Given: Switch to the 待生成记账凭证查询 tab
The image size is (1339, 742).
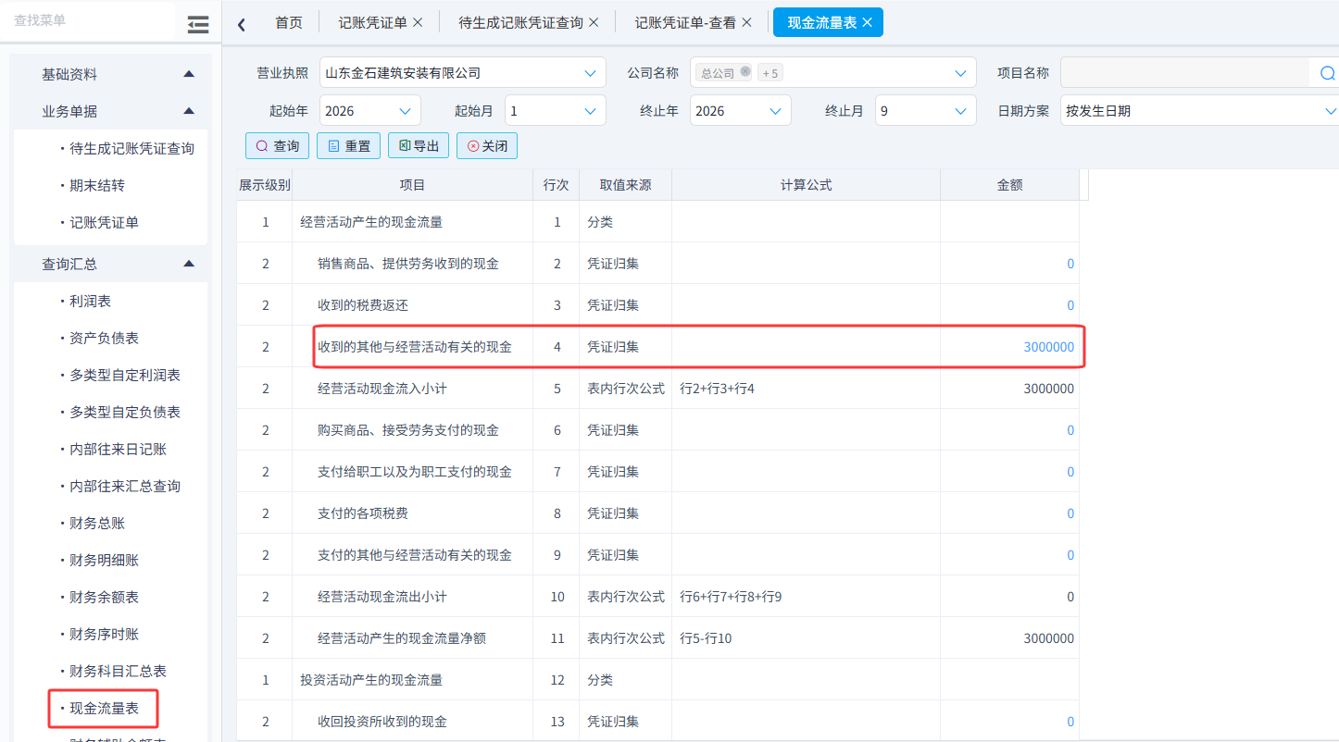Looking at the screenshot, I should 520,22.
